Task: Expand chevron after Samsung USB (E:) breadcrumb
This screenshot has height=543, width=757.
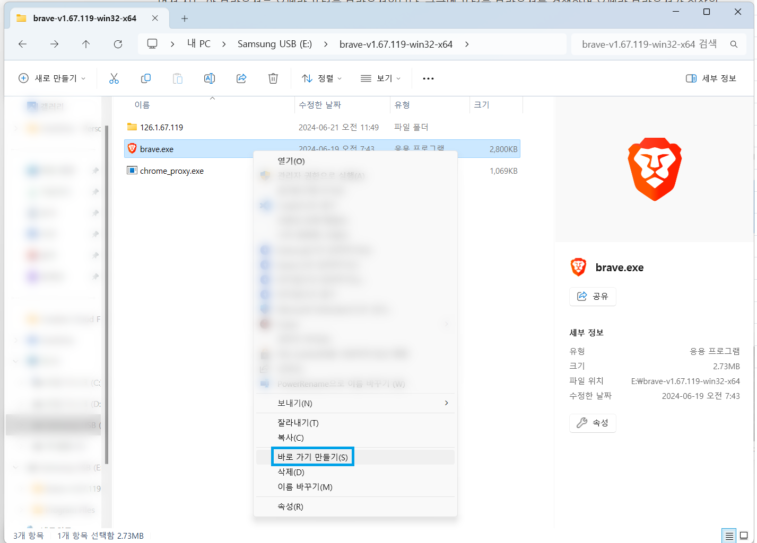Action: [x=325, y=44]
